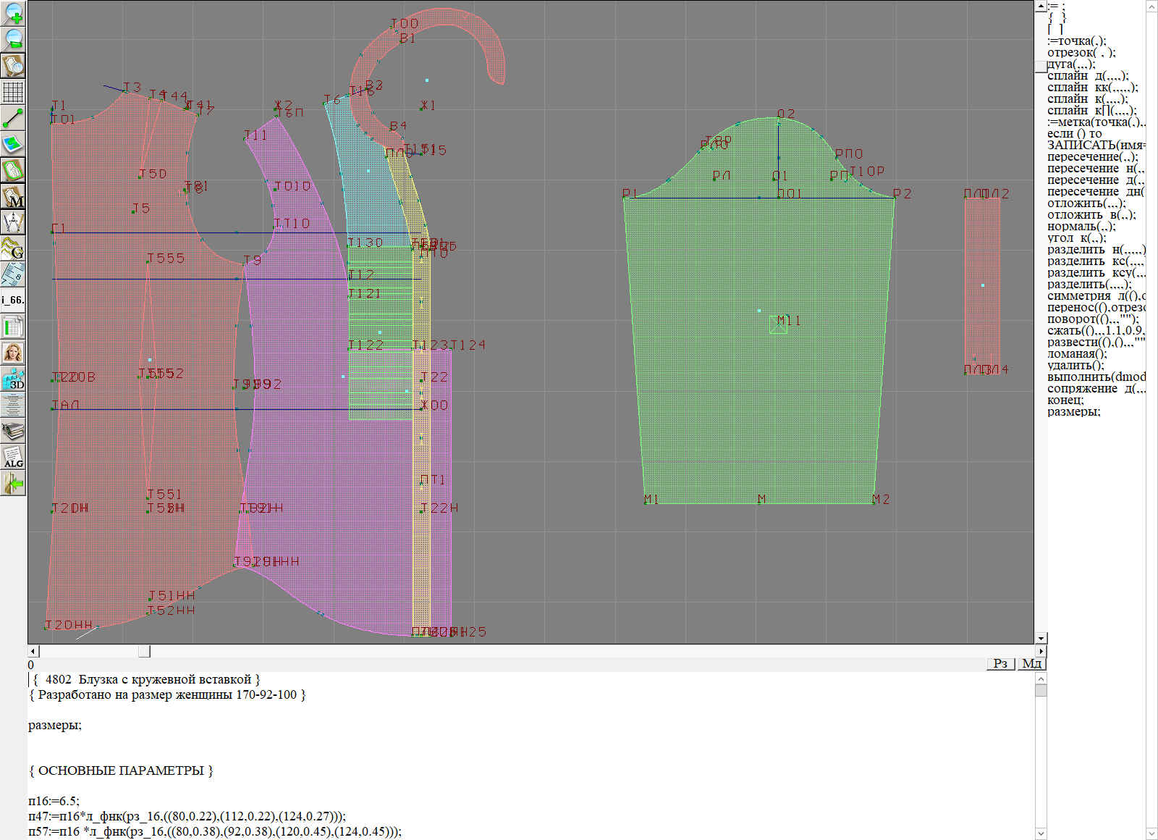Viewport: 1158px width, 840px height.
Task: Click the canvas vertical scrollbar down arrow
Action: click(1041, 638)
